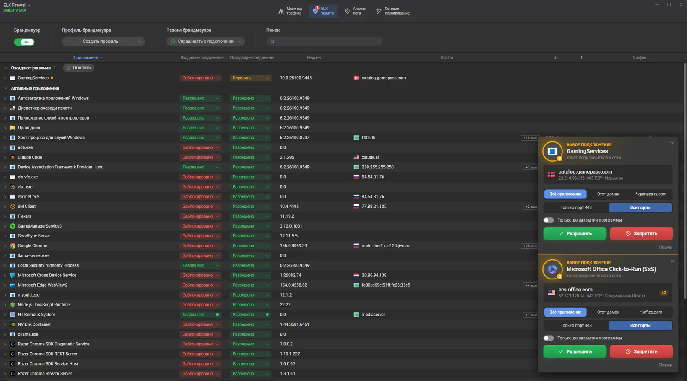
Task: Click the Microsoft Edge WebView2 icon
Action: [x=12, y=285]
